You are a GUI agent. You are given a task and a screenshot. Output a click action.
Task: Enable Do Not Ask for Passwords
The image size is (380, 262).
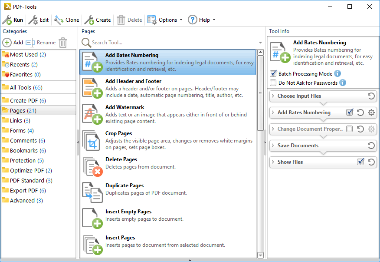tap(273, 83)
